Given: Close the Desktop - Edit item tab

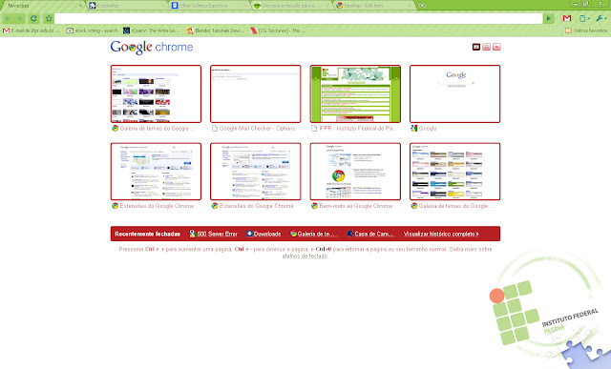Looking at the screenshot, I should (410, 6).
